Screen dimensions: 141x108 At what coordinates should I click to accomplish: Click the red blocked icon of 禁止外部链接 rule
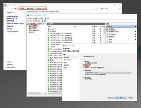(x=49, y=58)
